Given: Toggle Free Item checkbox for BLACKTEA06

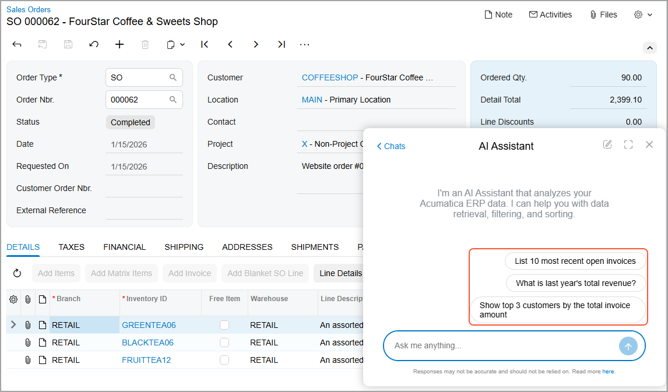Looking at the screenshot, I should (x=224, y=342).
